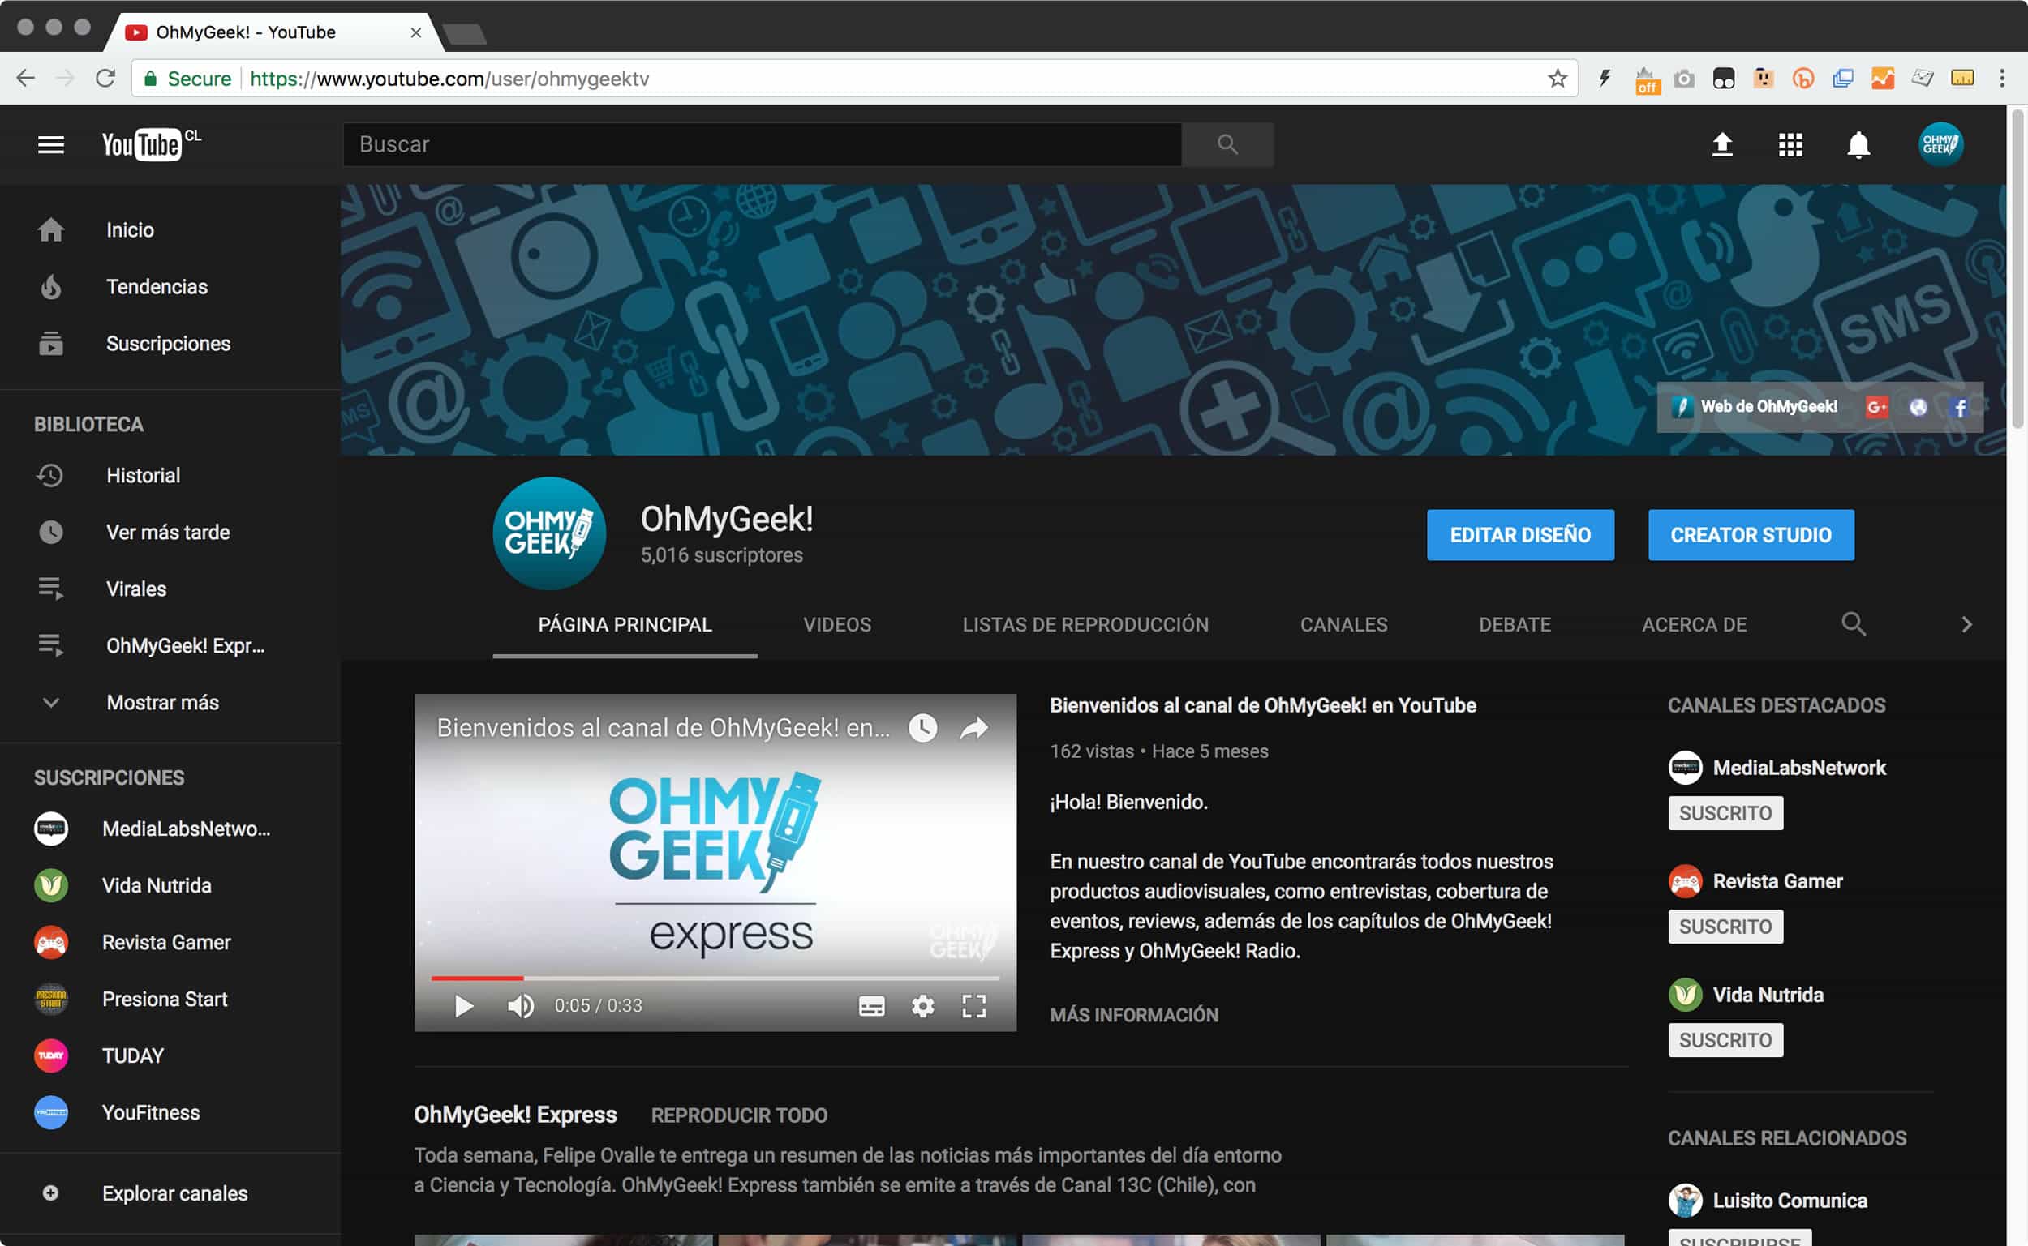The width and height of the screenshot is (2028, 1246).
Task: Click the tabs next arrow chevron
Action: [x=1967, y=625]
